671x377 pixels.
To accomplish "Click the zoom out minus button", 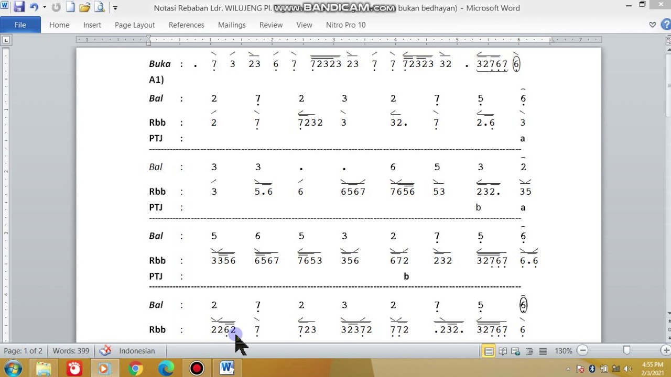I will (x=582, y=351).
